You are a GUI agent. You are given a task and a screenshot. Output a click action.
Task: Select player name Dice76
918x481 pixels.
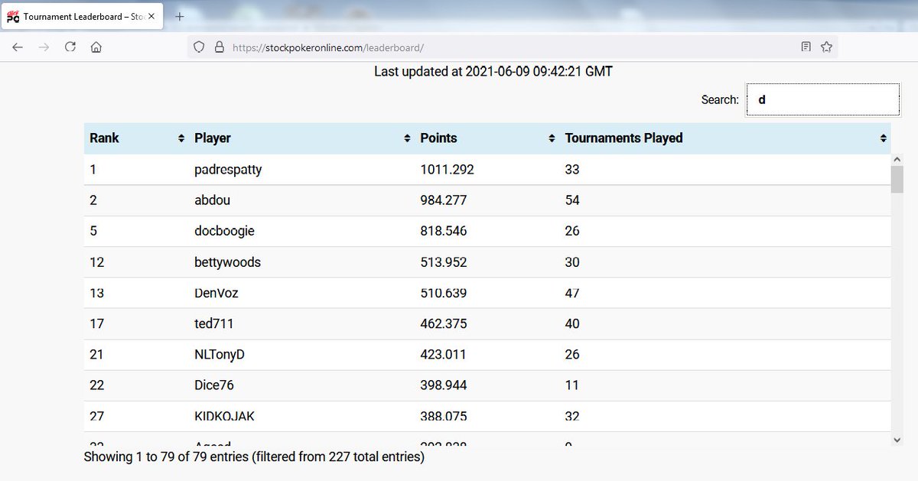click(213, 385)
